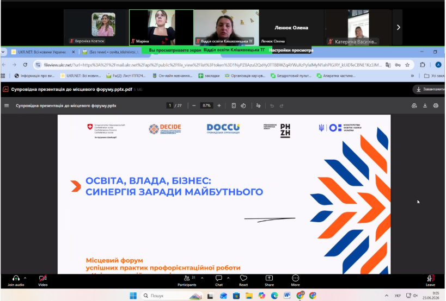
Task: Open Настройки просмотра view options
Action: (291, 50)
